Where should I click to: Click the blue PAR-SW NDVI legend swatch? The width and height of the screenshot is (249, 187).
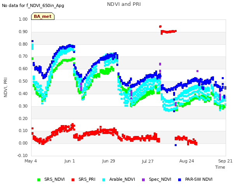180,180
